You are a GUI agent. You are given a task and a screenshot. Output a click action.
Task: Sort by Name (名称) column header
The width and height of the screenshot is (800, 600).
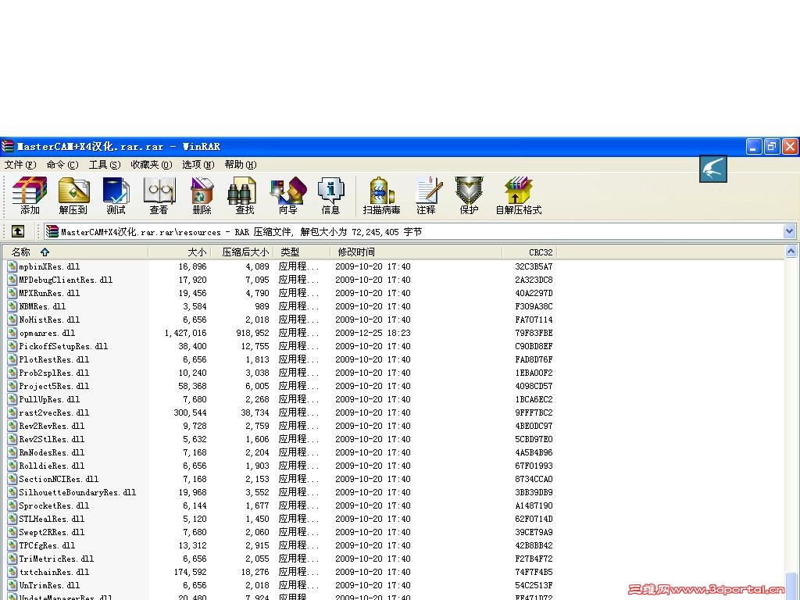tap(75, 252)
